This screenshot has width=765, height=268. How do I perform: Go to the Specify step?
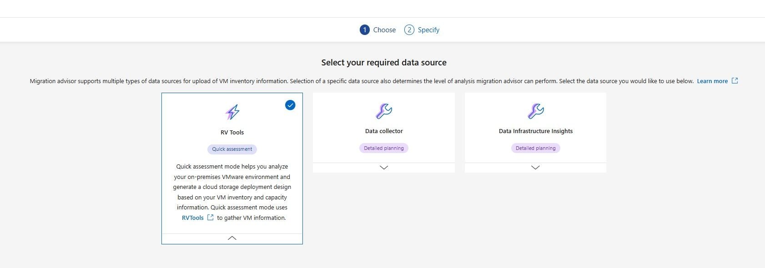point(428,30)
